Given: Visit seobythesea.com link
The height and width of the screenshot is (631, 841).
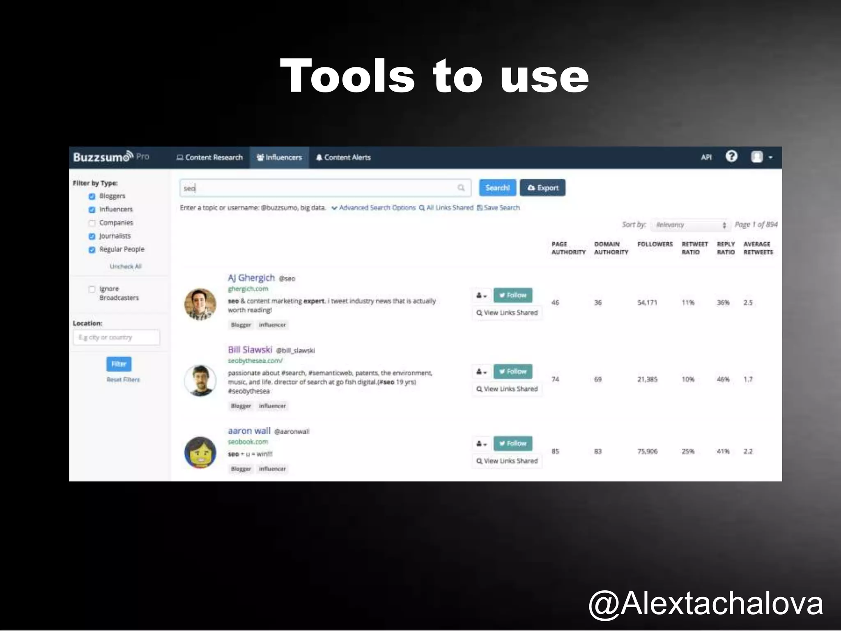Looking at the screenshot, I should (x=255, y=361).
